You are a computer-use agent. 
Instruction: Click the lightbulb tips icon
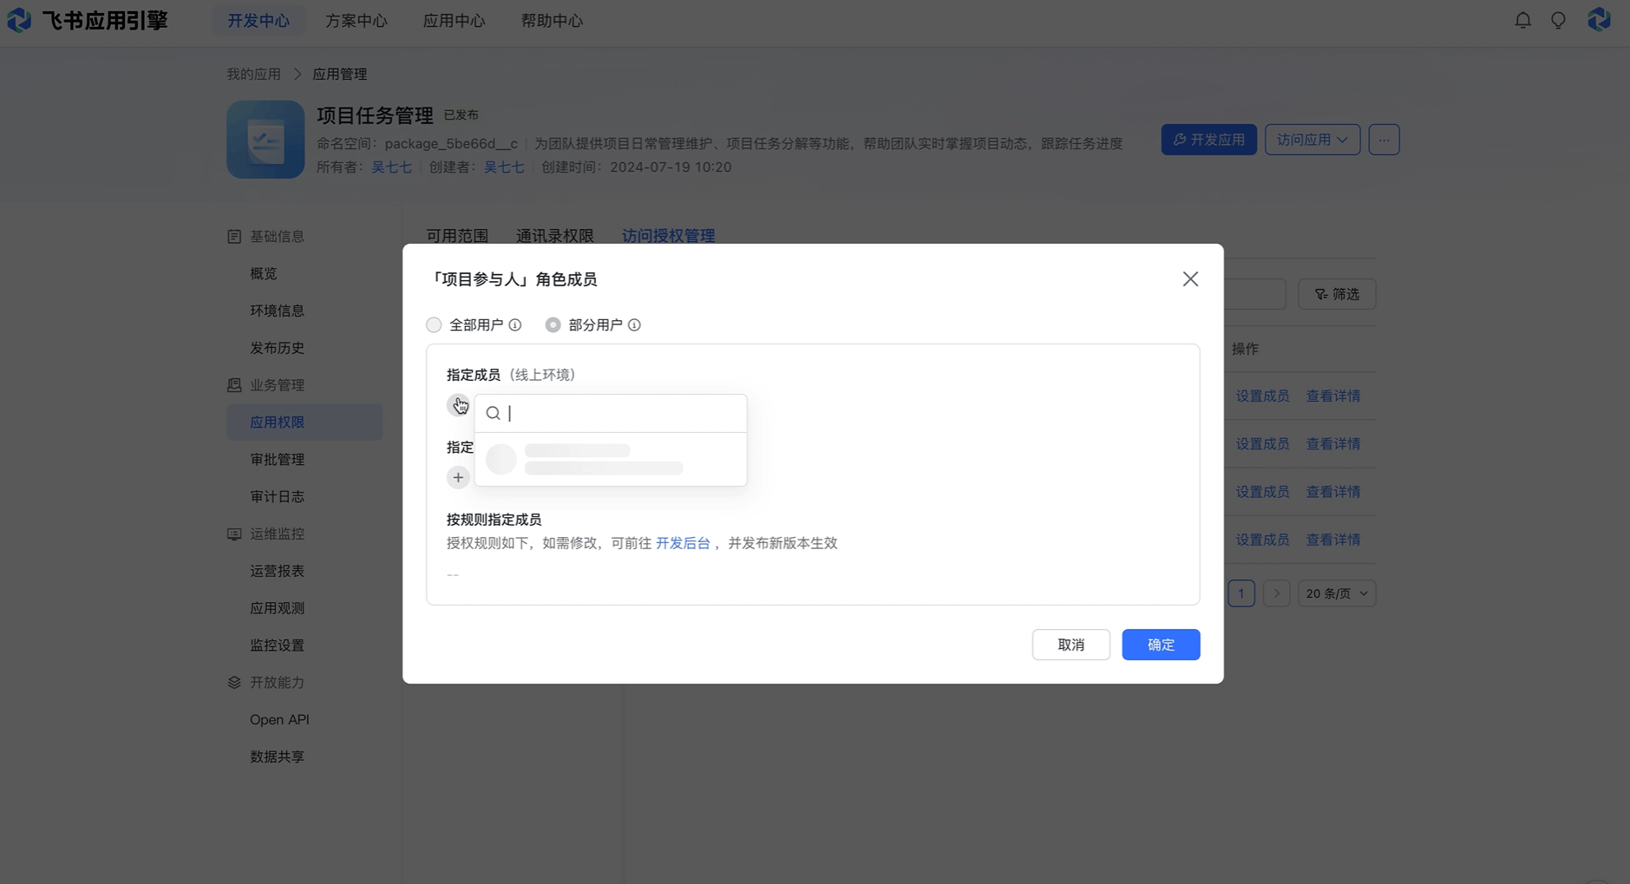click(x=1558, y=20)
